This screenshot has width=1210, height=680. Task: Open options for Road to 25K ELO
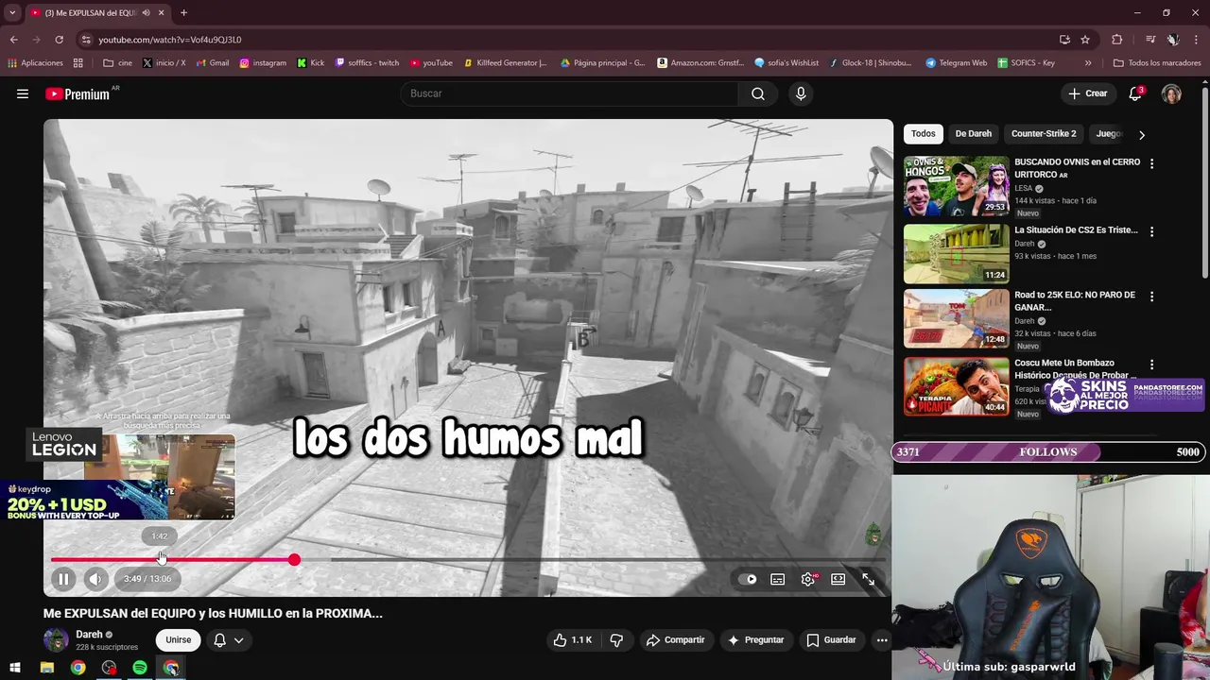pos(1151,297)
